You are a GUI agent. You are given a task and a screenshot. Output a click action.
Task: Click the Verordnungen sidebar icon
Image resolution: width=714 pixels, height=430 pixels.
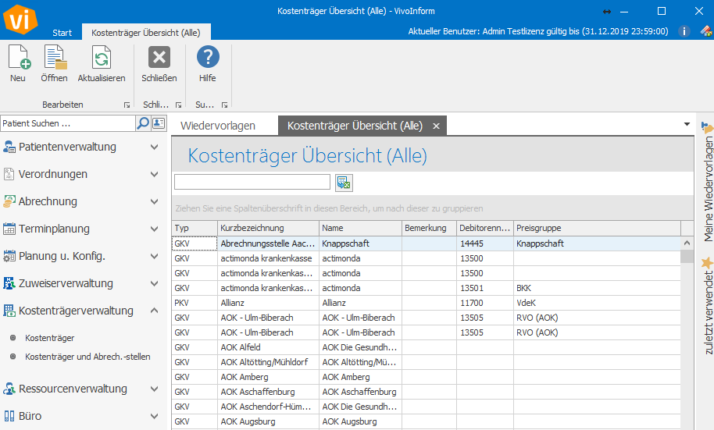point(9,174)
